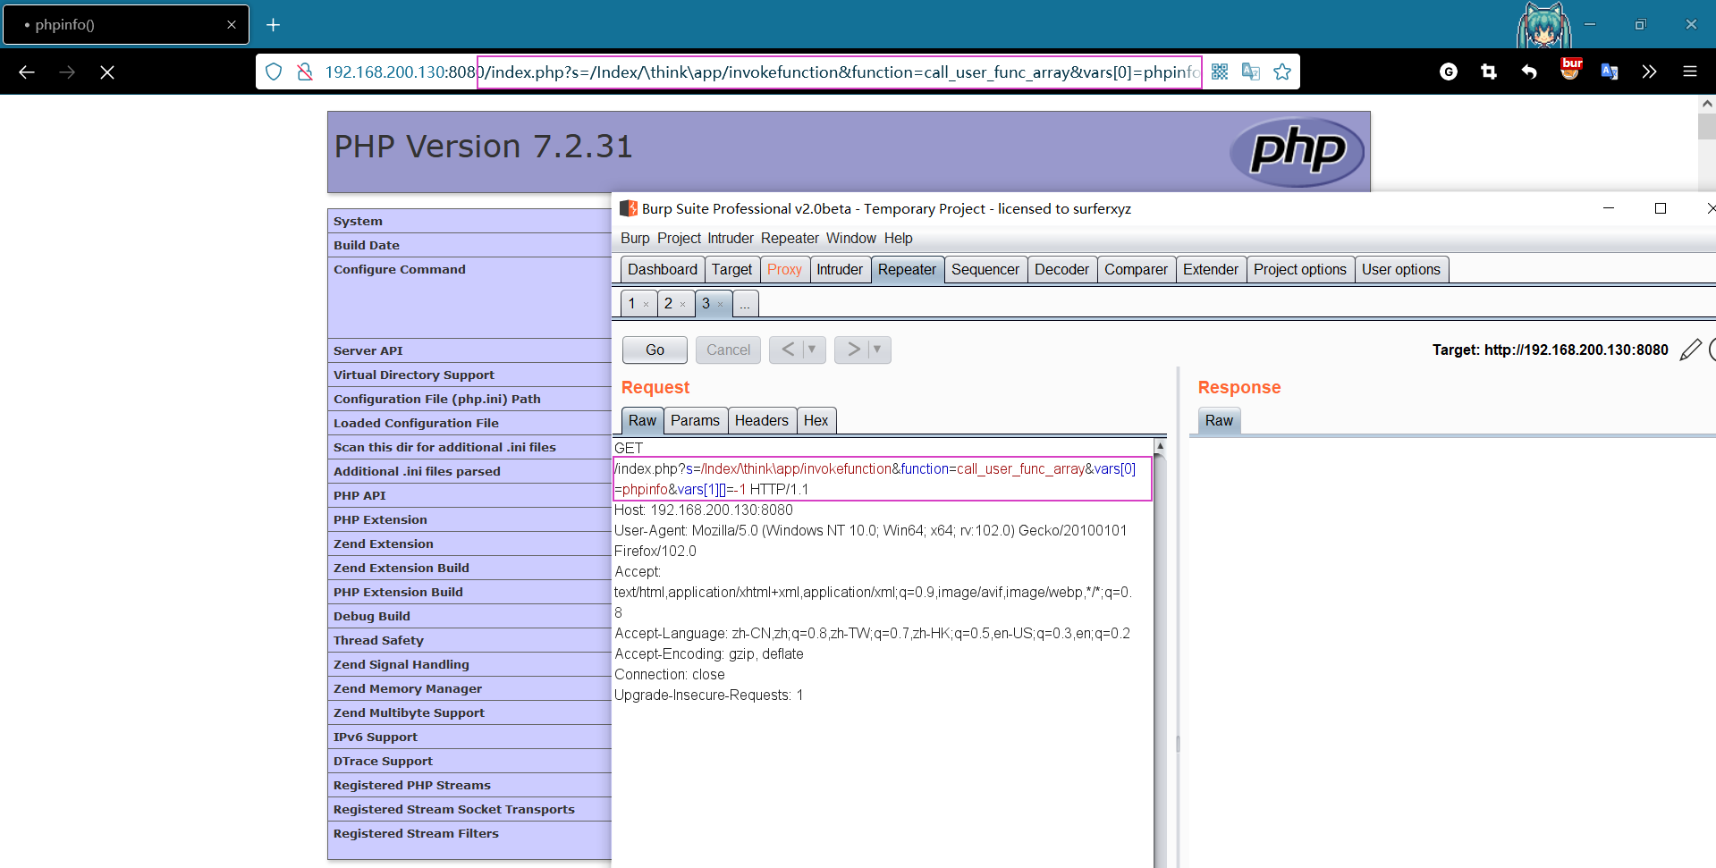
Task: Click the browser forward arrow
Action: tap(67, 72)
